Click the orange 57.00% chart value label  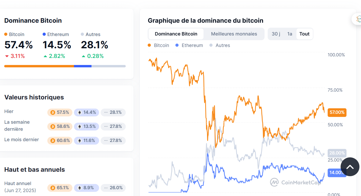tap(337, 112)
